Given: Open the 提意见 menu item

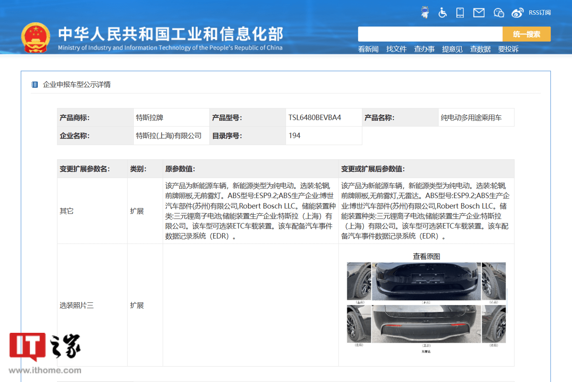Looking at the screenshot, I should (x=452, y=49).
